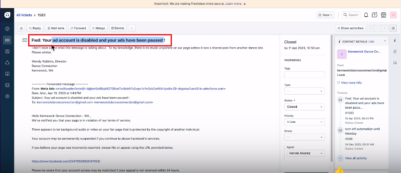Click ticket number #586 in timeline
This screenshot has width=401, height=173.
(x=349, y=139)
